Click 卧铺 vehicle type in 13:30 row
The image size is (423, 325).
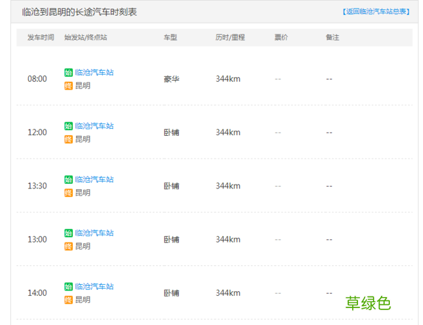[x=172, y=186]
